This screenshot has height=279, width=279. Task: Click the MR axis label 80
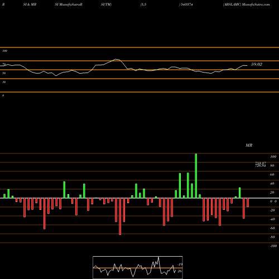[x=272, y=166]
